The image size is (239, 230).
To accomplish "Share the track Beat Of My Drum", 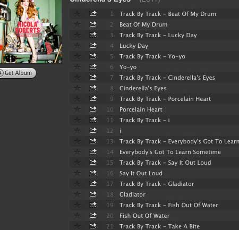I will coord(93,24).
